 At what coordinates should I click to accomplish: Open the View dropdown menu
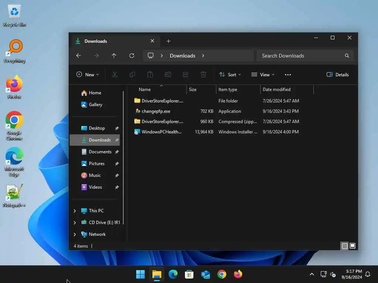[263, 74]
